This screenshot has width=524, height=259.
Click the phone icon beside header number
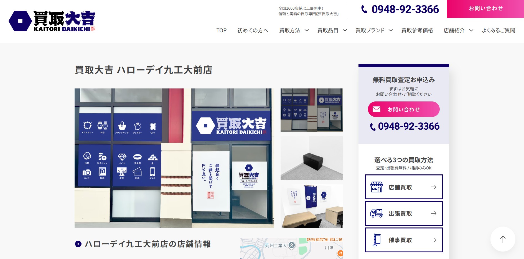click(364, 9)
